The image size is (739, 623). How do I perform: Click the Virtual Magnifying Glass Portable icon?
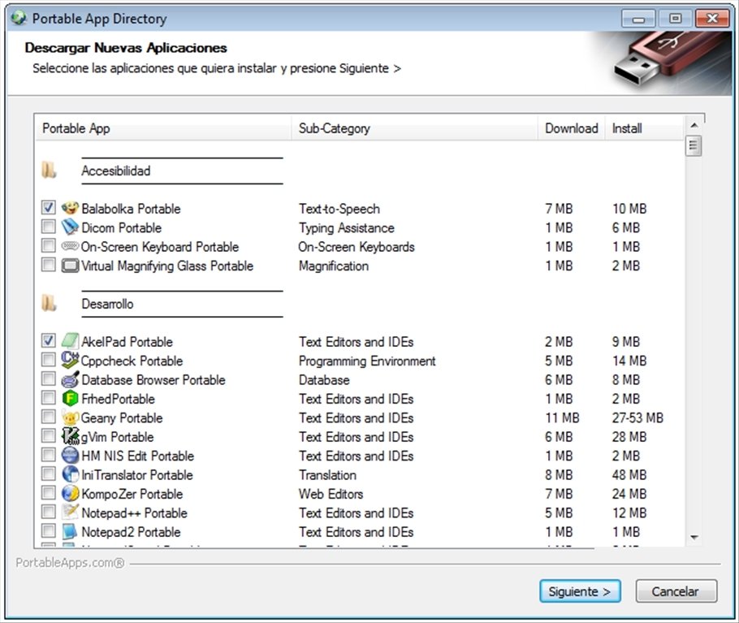70,266
